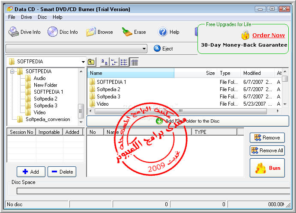Viewport: 296px width, 213px height.
Task: Select Softpedia 3 in the folder tree
Action: click(x=45, y=106)
